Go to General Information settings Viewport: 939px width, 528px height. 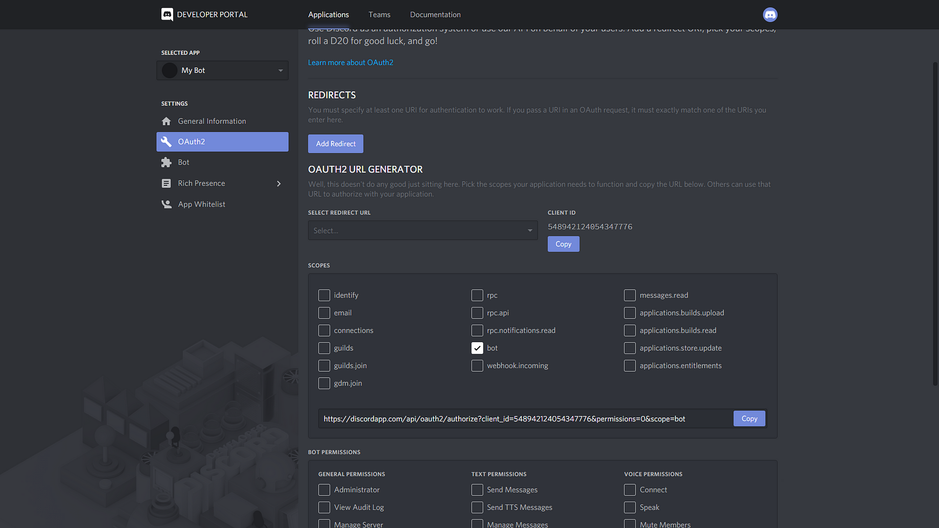(222, 121)
